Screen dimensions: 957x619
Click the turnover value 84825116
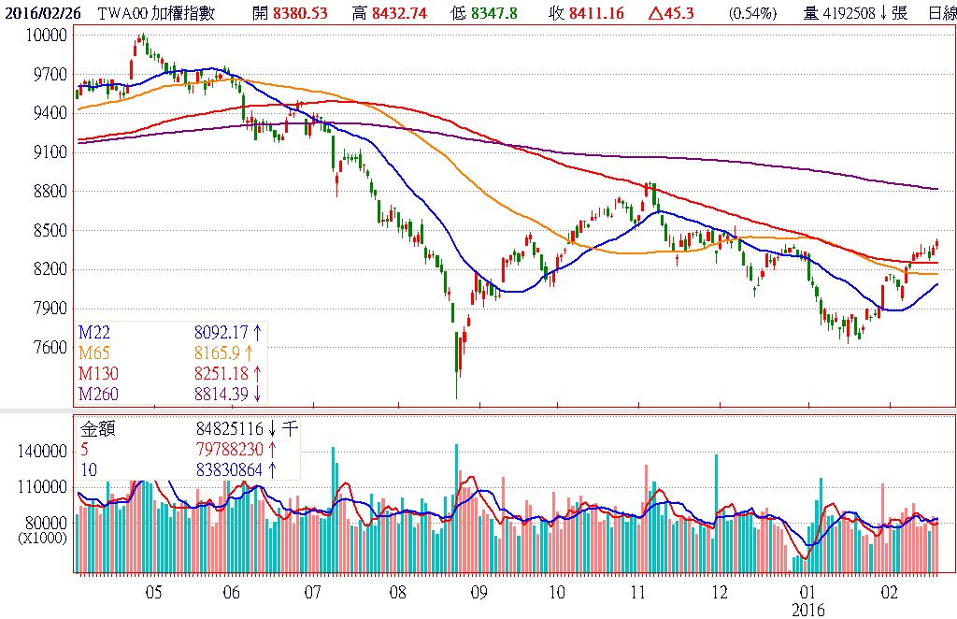click(x=230, y=428)
